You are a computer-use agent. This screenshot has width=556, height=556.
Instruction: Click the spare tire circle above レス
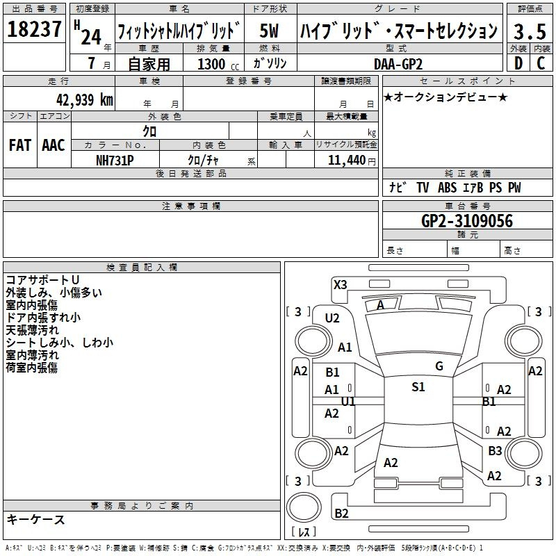coord(304,507)
